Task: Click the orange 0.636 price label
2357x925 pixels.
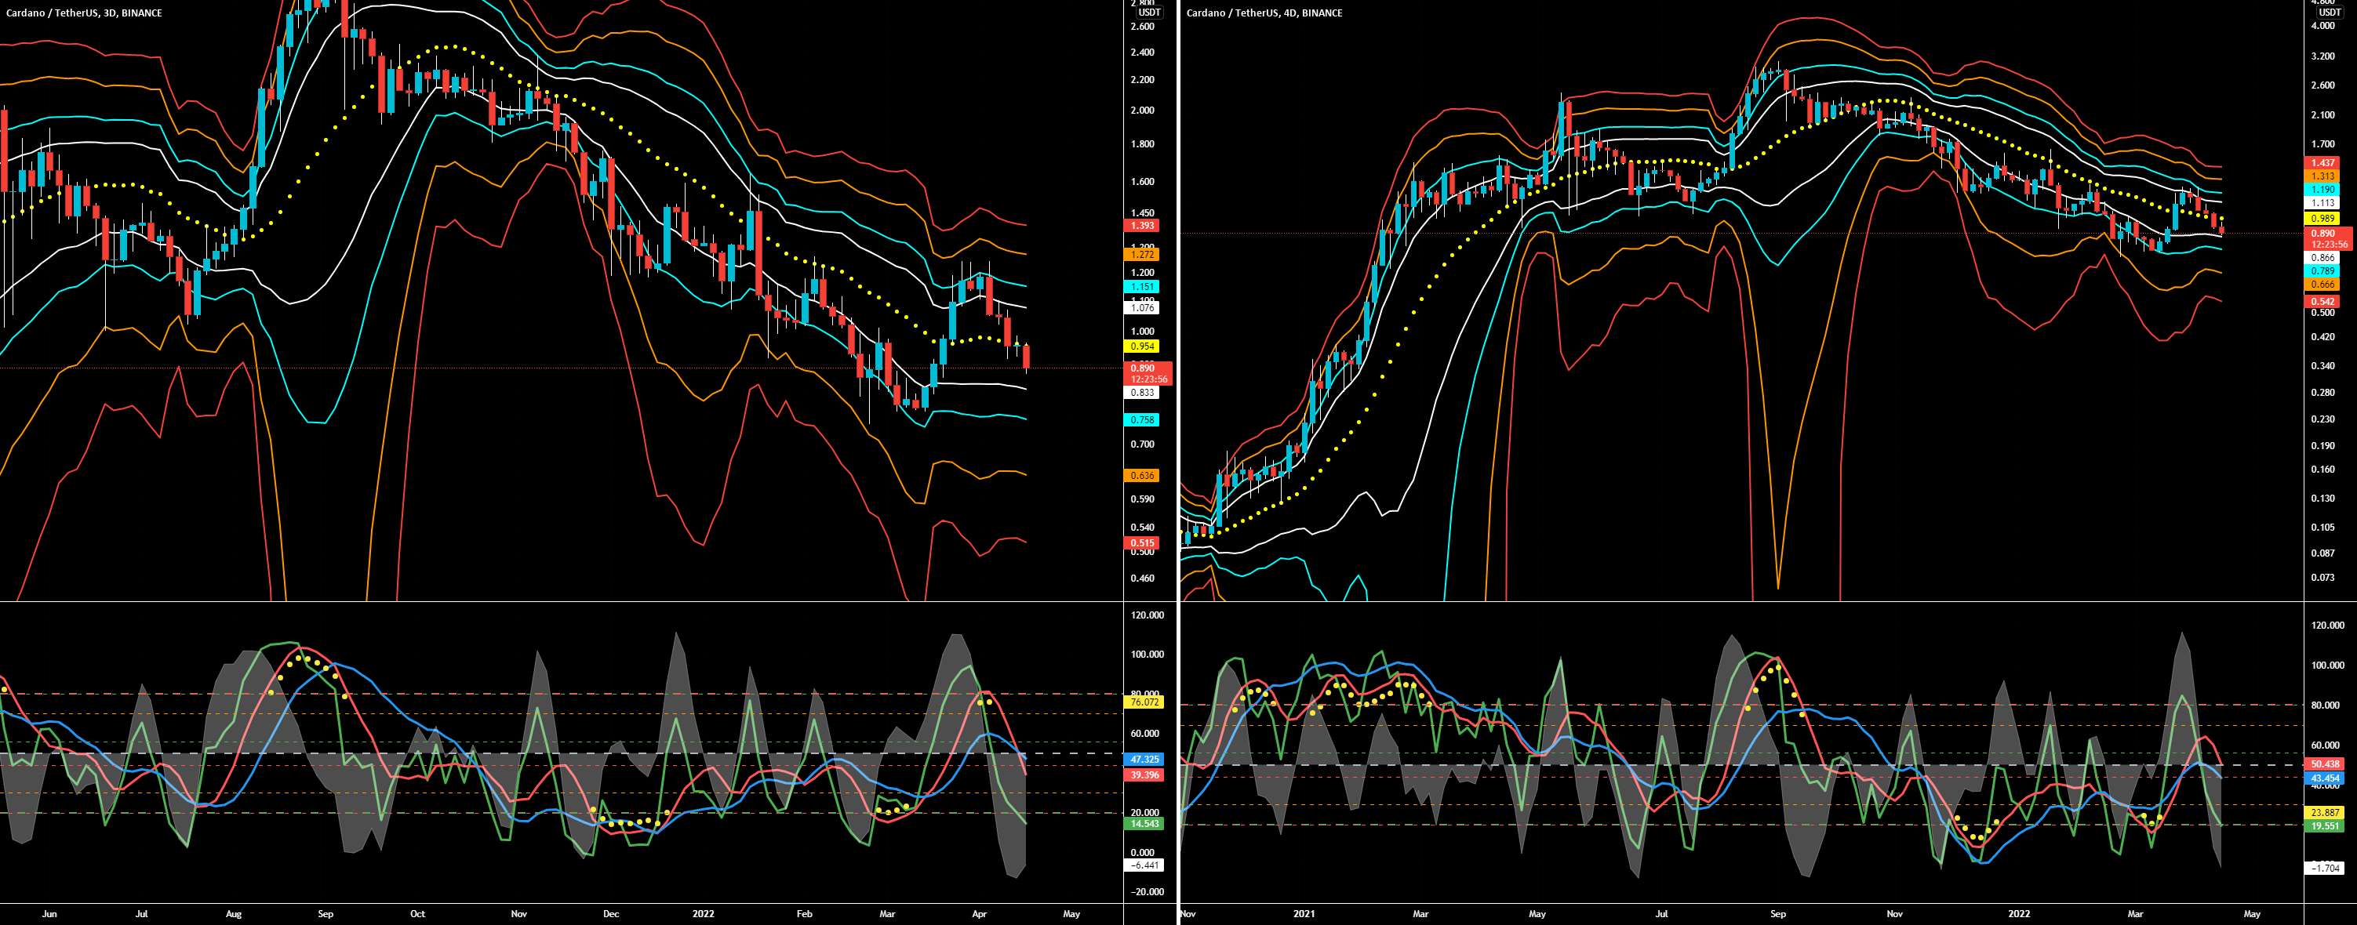Action: coord(1144,475)
